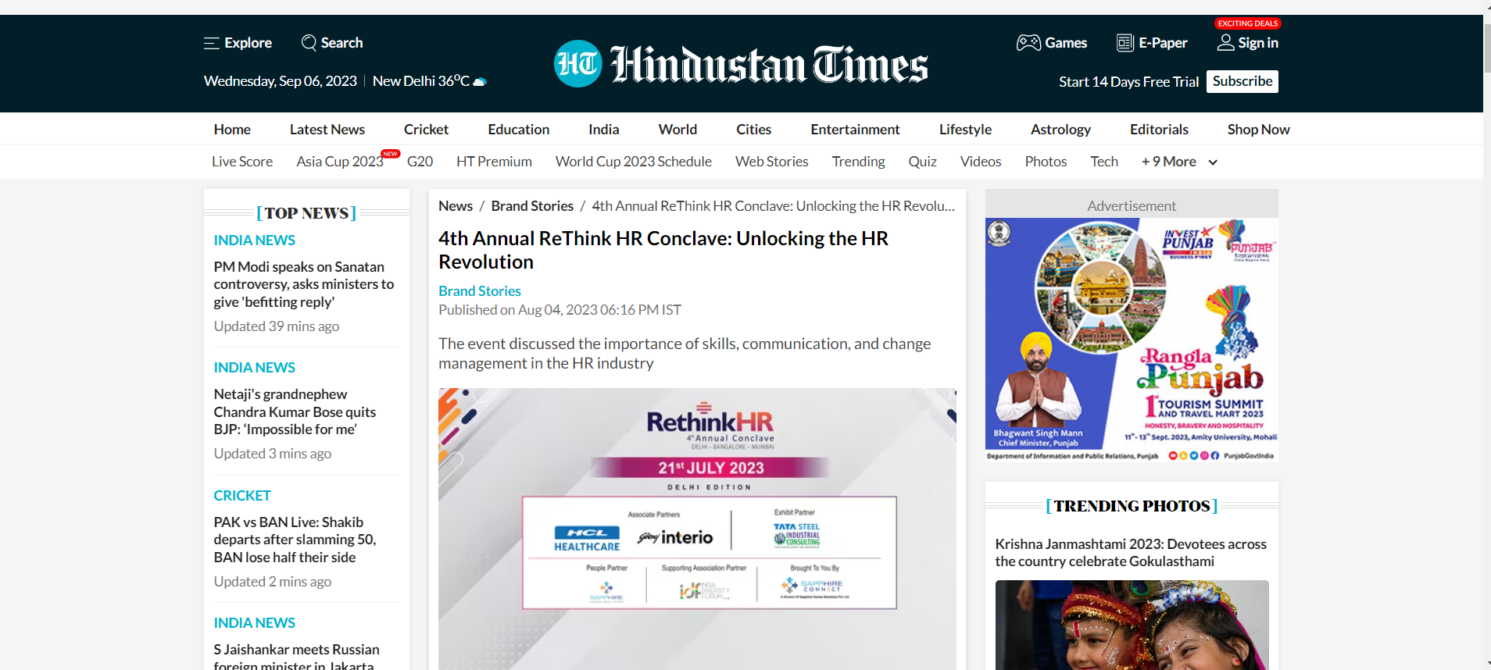1491x670 pixels.
Task: View World Cup 2023 Schedule
Action: [634, 162]
